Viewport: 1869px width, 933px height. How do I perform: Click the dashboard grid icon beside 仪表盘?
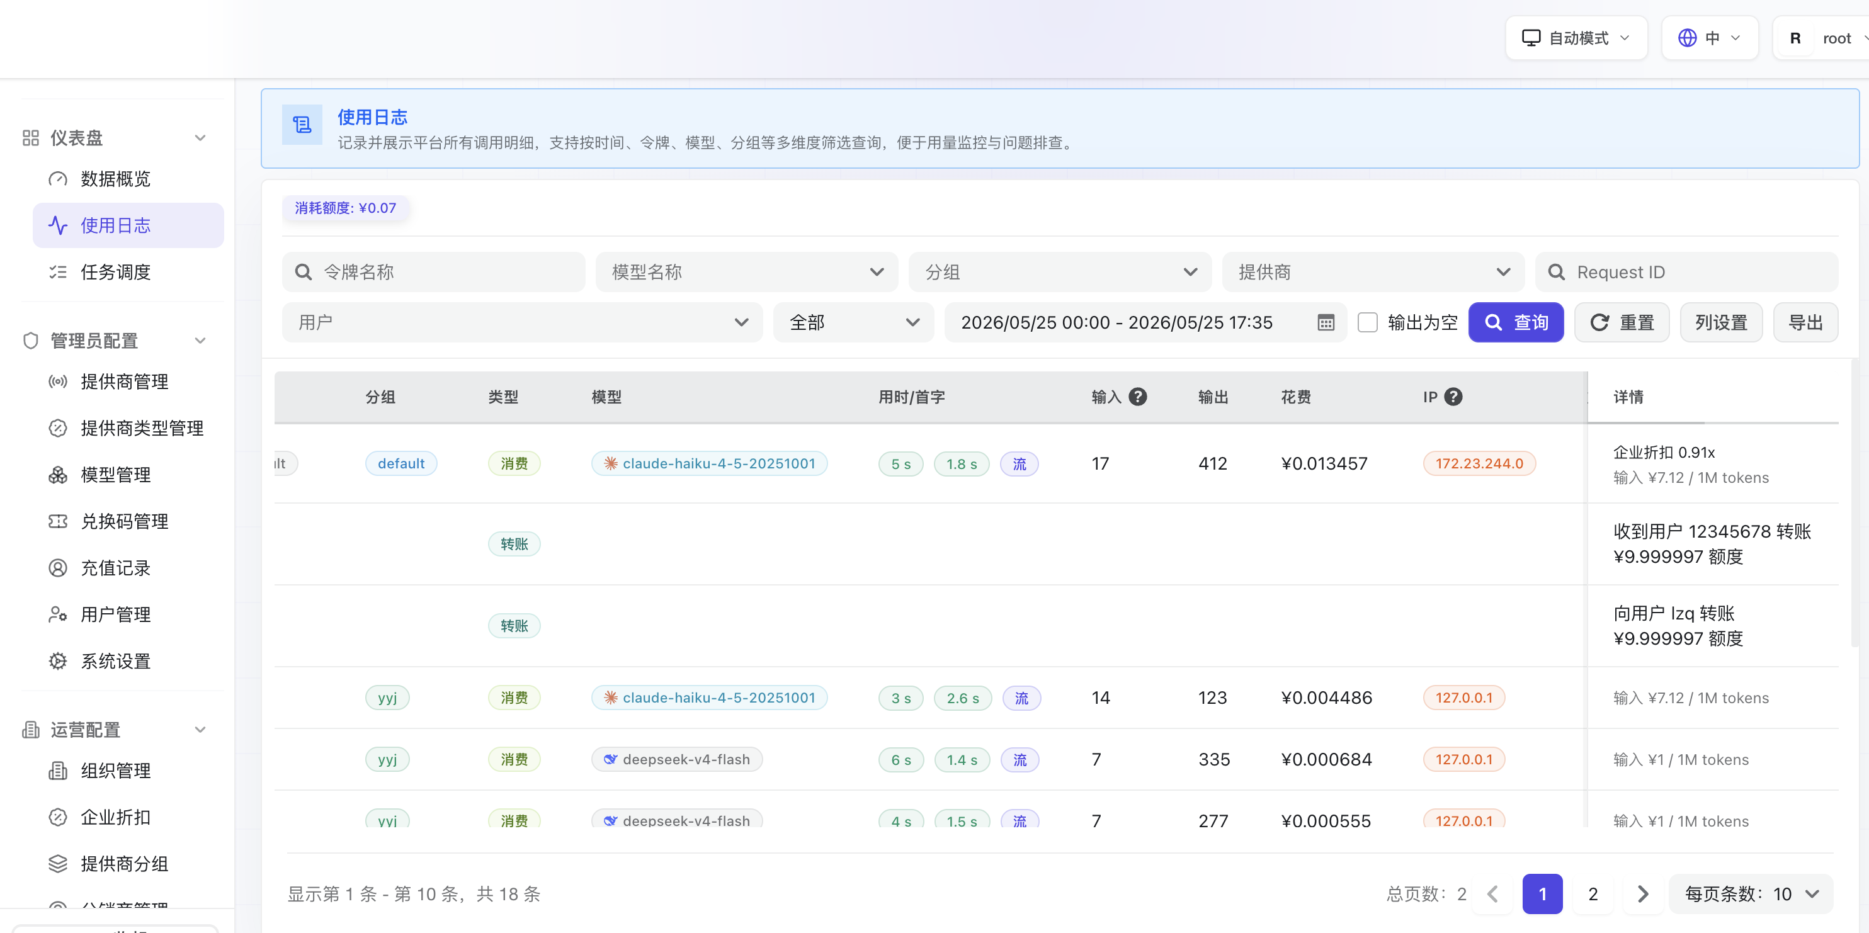point(30,138)
